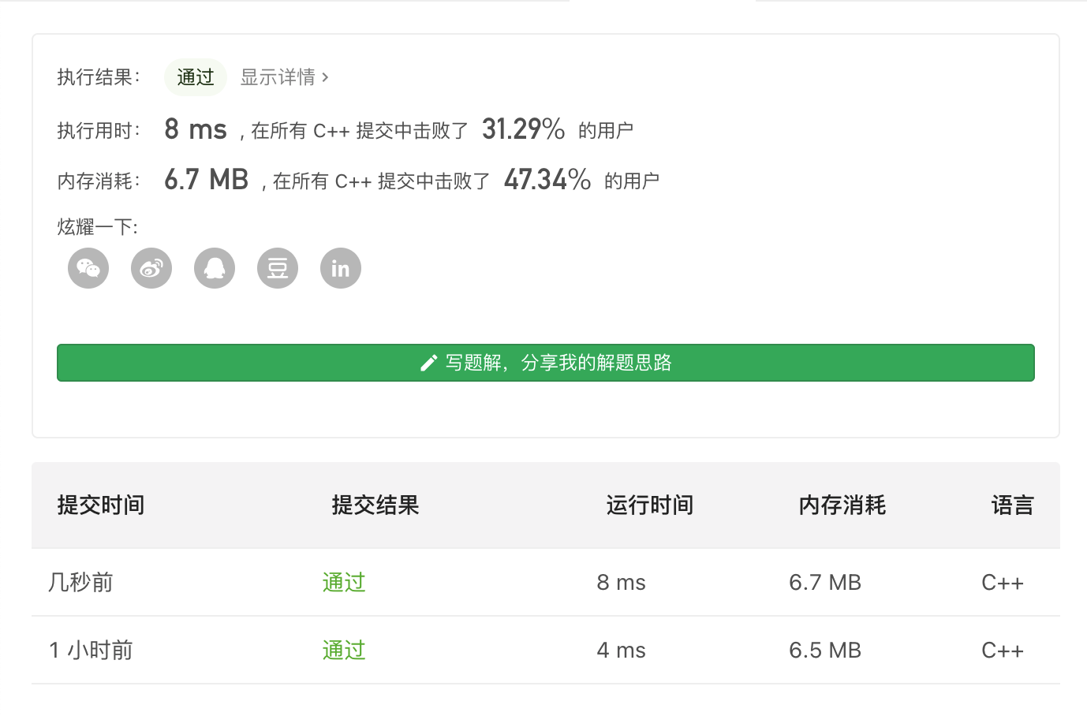Click the 提交时间 column header
Screen dimensions: 1087x716
click(x=101, y=505)
